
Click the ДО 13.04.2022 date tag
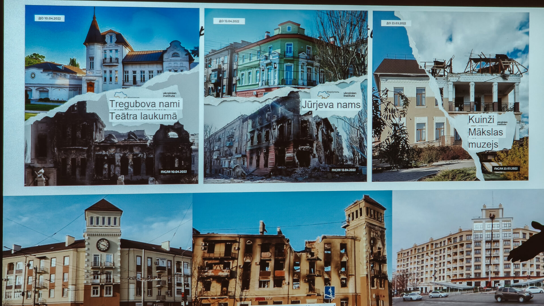coord(229,21)
